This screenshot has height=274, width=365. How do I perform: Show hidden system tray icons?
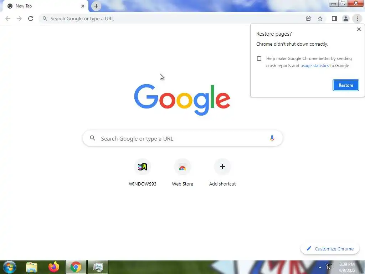tap(320, 267)
